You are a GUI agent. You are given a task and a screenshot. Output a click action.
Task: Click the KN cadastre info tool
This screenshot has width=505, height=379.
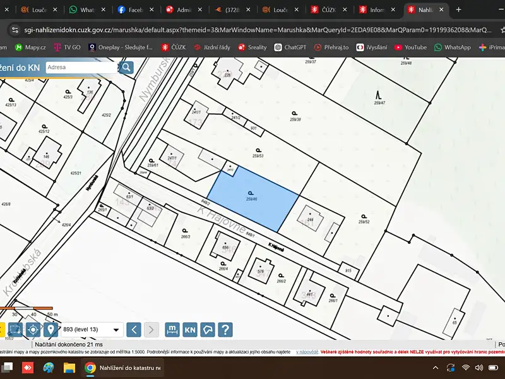click(x=190, y=329)
